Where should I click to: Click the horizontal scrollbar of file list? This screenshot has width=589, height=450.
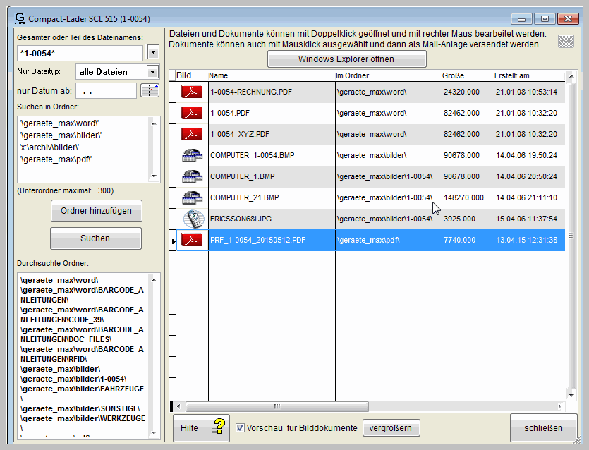[x=367, y=406]
